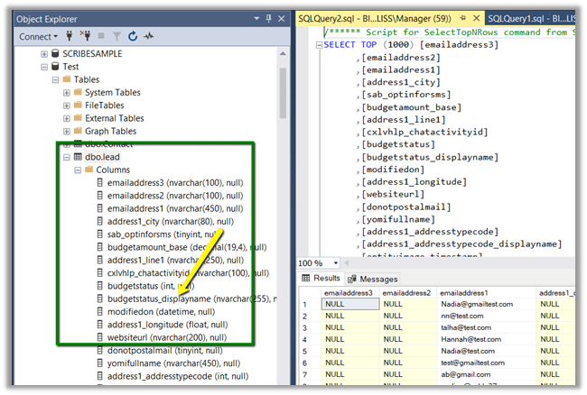Click the emailaddress1 column header in results
The image size is (587, 395).
[x=464, y=293]
